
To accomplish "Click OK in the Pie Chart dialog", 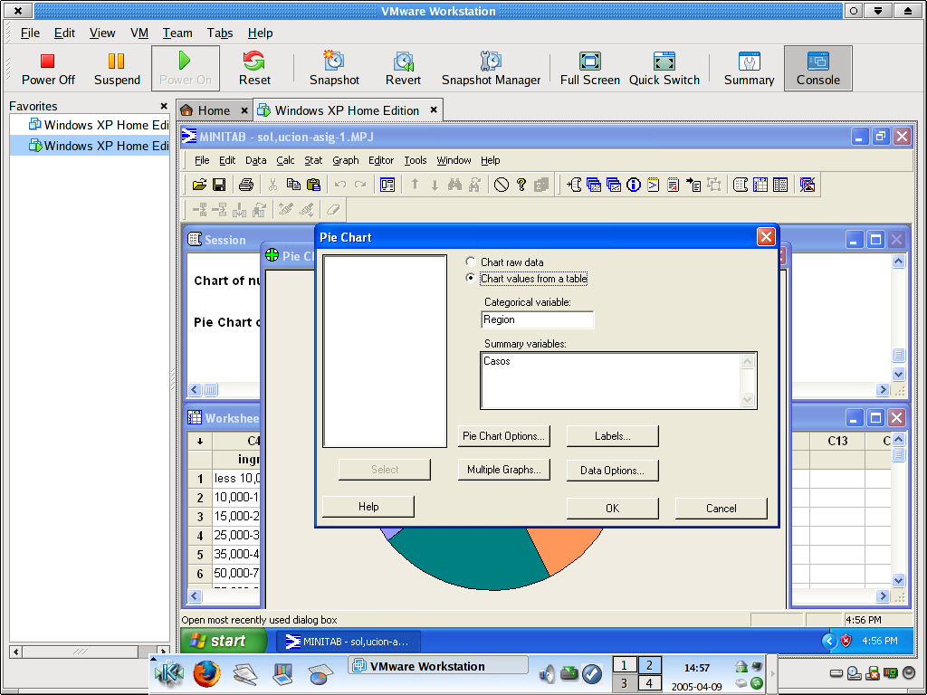I will [x=613, y=509].
